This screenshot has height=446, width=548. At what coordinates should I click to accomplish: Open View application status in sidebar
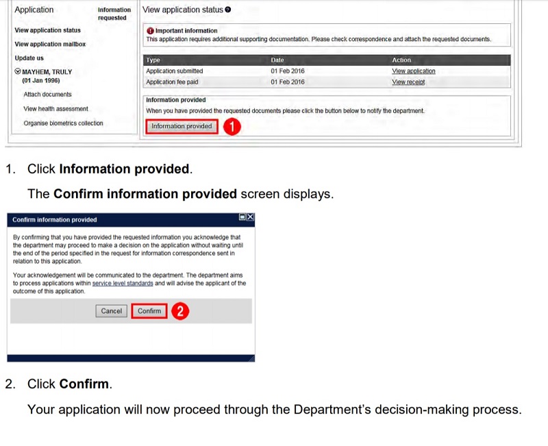click(x=47, y=30)
